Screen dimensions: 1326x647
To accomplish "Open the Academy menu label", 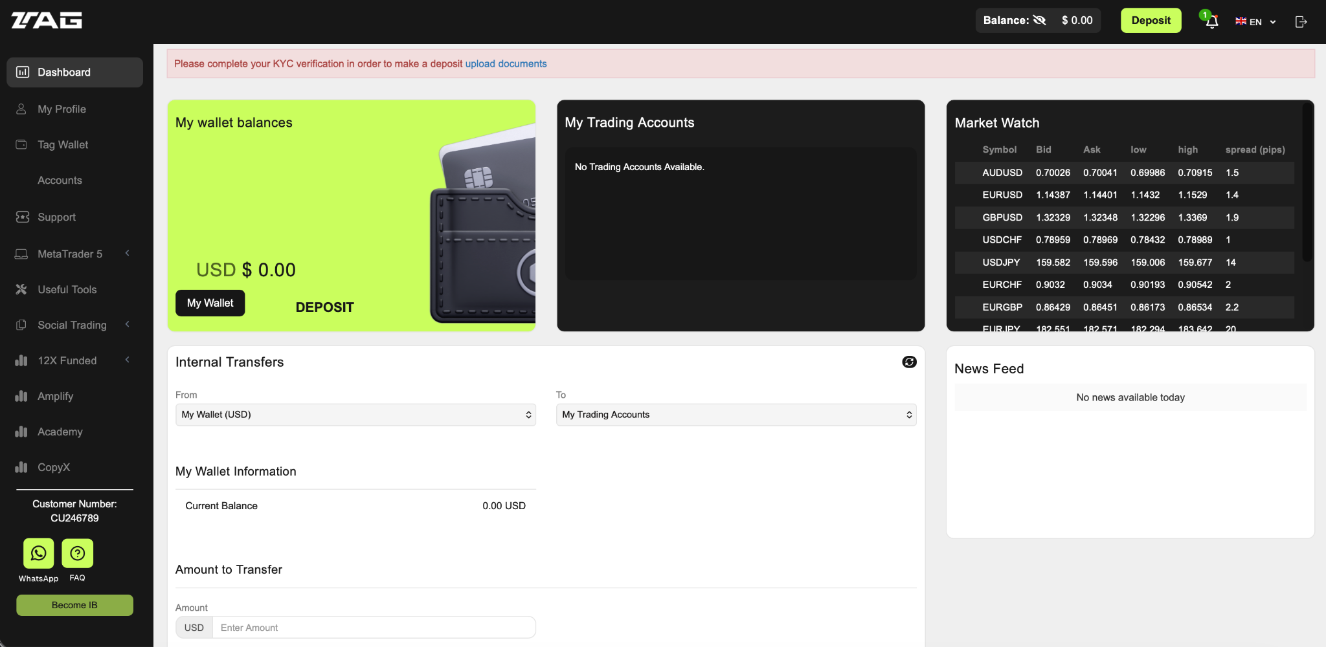I will click(x=60, y=432).
